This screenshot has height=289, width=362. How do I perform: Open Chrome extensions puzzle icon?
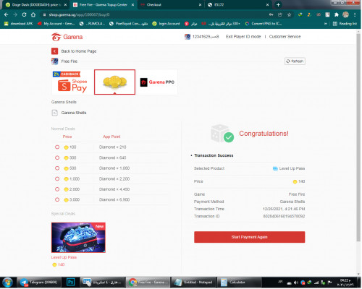[337, 14]
